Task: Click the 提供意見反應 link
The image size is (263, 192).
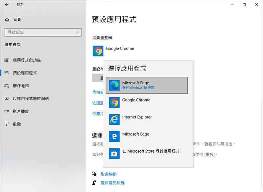Action: pyautogui.click(x=112, y=183)
